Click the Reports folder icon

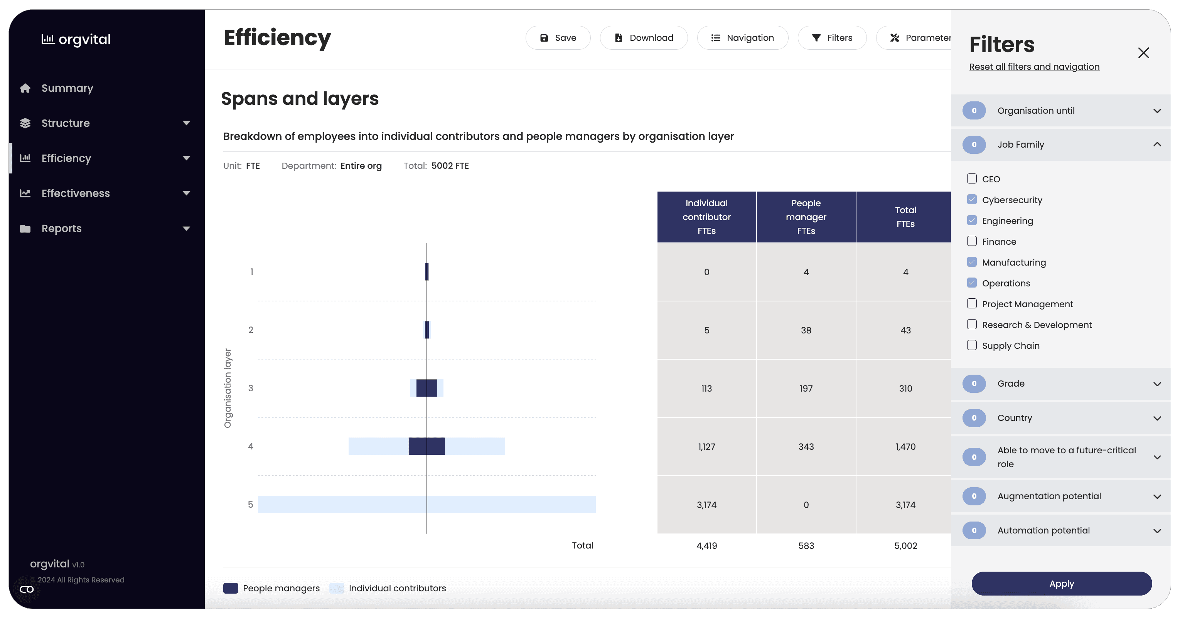pos(25,229)
